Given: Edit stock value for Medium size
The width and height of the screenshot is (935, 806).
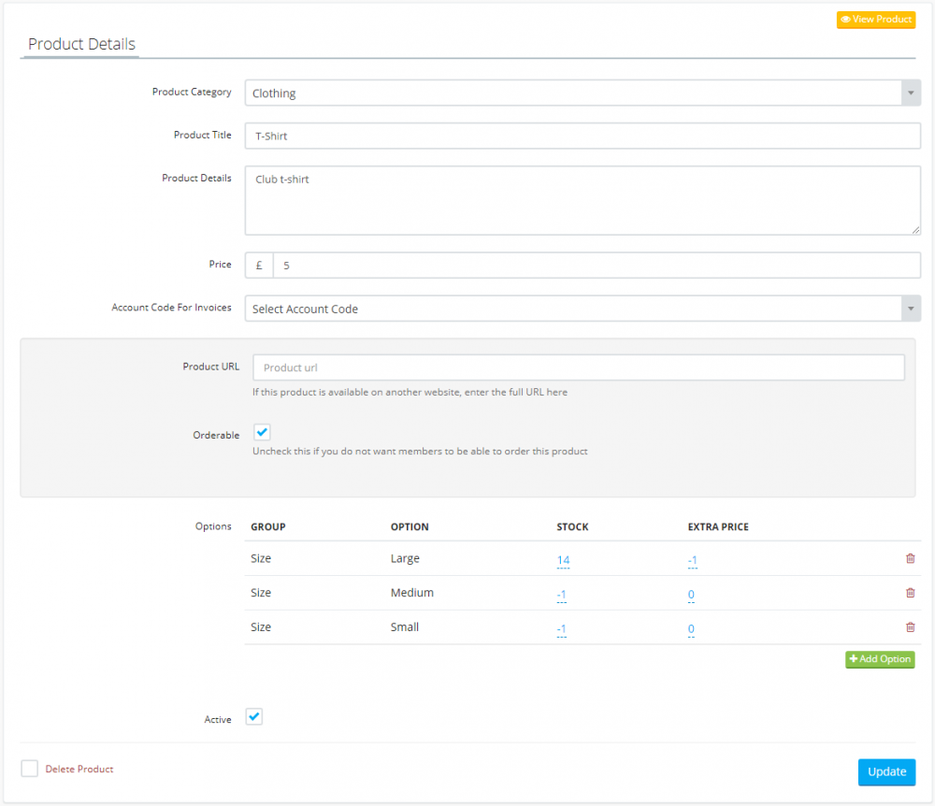Looking at the screenshot, I should pyautogui.click(x=561, y=595).
